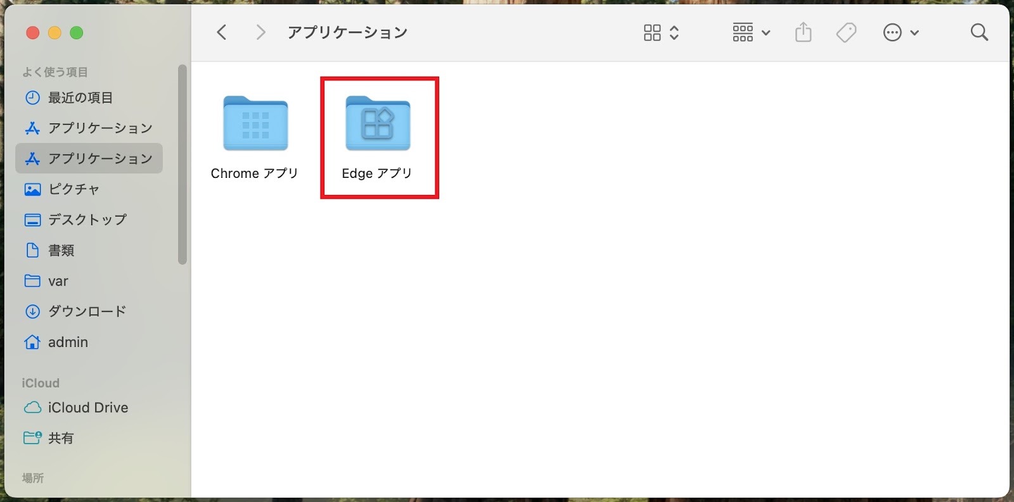The width and height of the screenshot is (1014, 502).
Task: Click the sidebar vertical scrollbar
Action: [x=183, y=165]
